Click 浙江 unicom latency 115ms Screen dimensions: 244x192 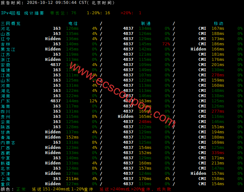145,60
